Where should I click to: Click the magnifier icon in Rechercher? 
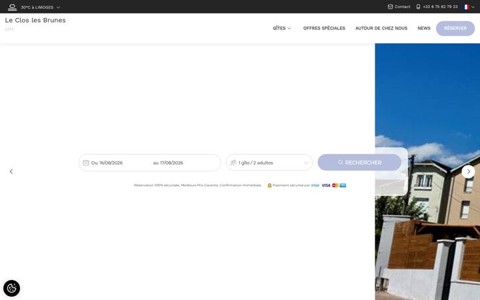(x=341, y=162)
